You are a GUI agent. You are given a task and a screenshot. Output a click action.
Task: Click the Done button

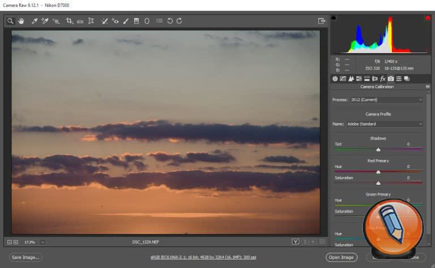[x=414, y=257]
